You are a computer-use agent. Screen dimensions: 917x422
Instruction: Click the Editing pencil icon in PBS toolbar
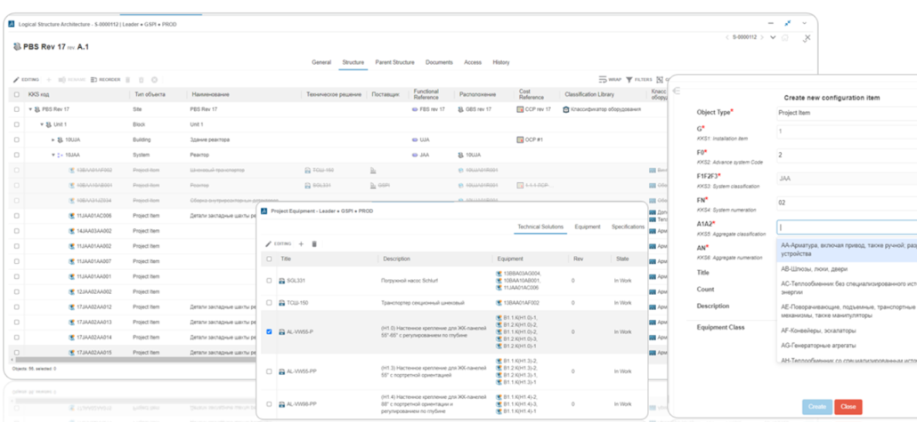point(17,80)
